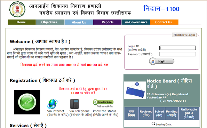Click the user icon on Login button

coord(153,61)
